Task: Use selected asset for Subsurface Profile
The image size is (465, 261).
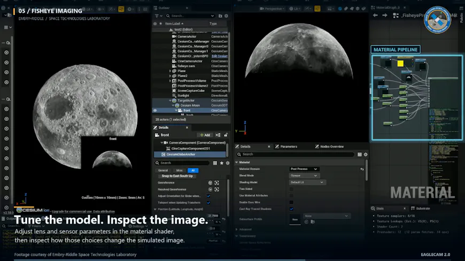Action: 306,222
